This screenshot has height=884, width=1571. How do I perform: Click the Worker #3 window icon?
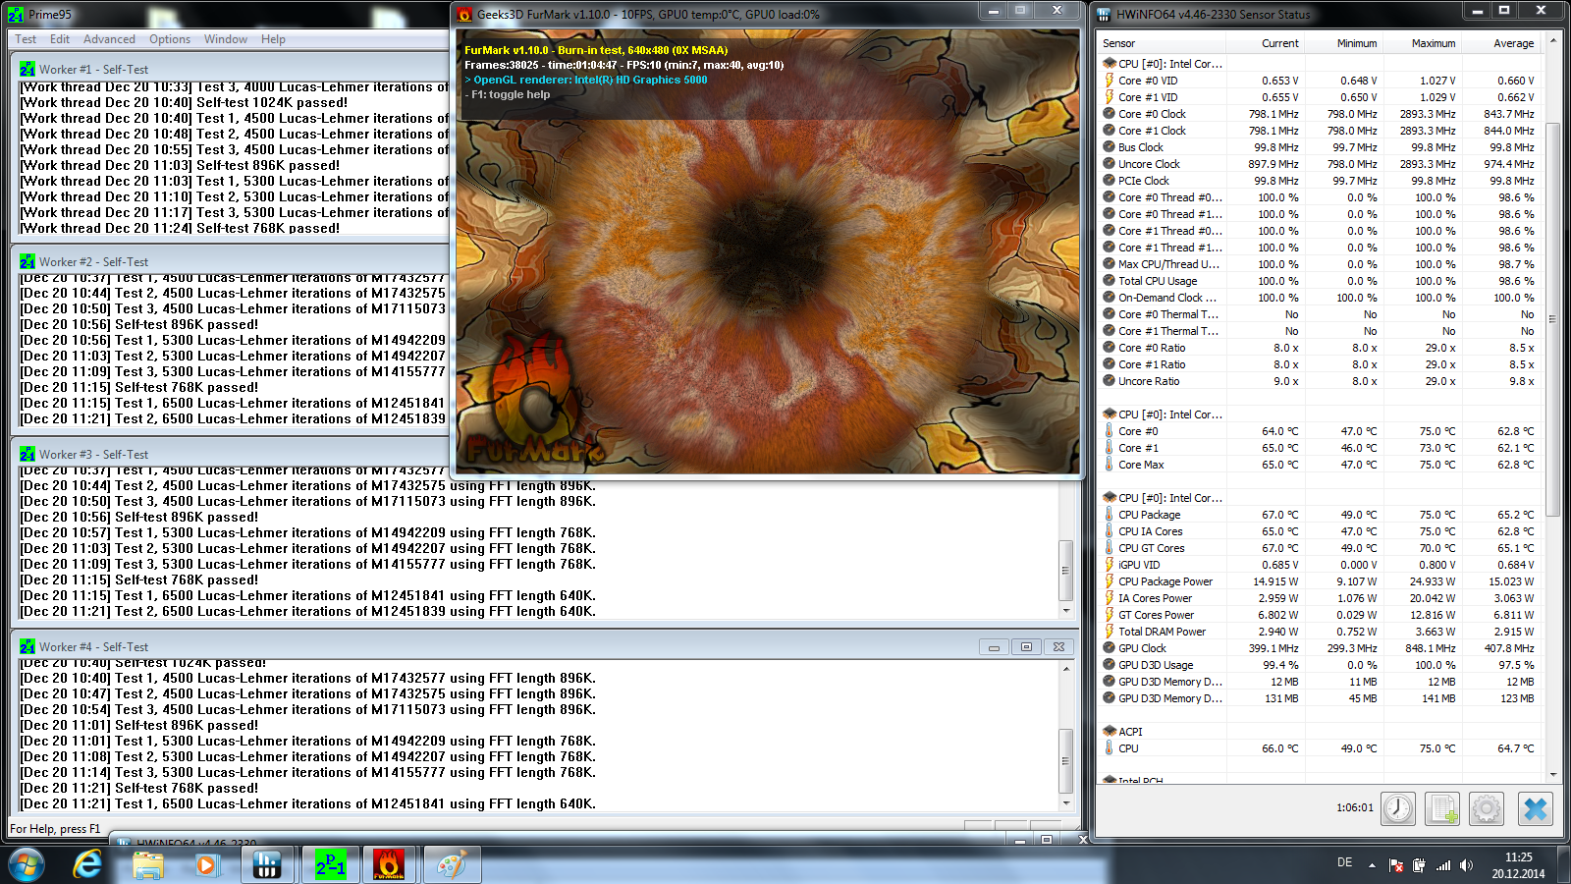tap(27, 455)
